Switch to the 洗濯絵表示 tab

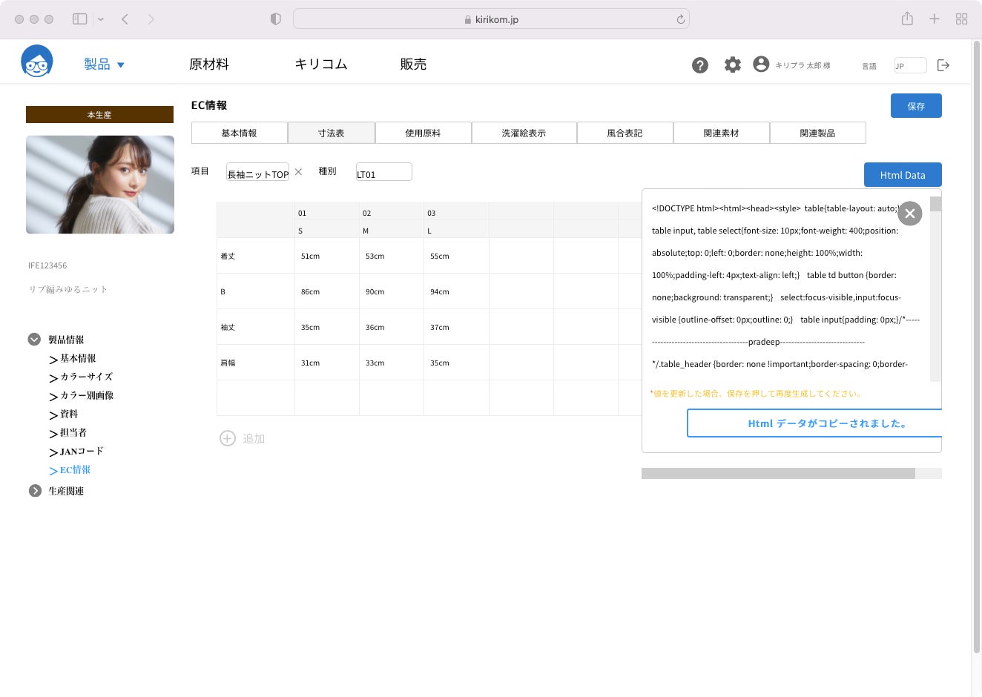coord(524,133)
